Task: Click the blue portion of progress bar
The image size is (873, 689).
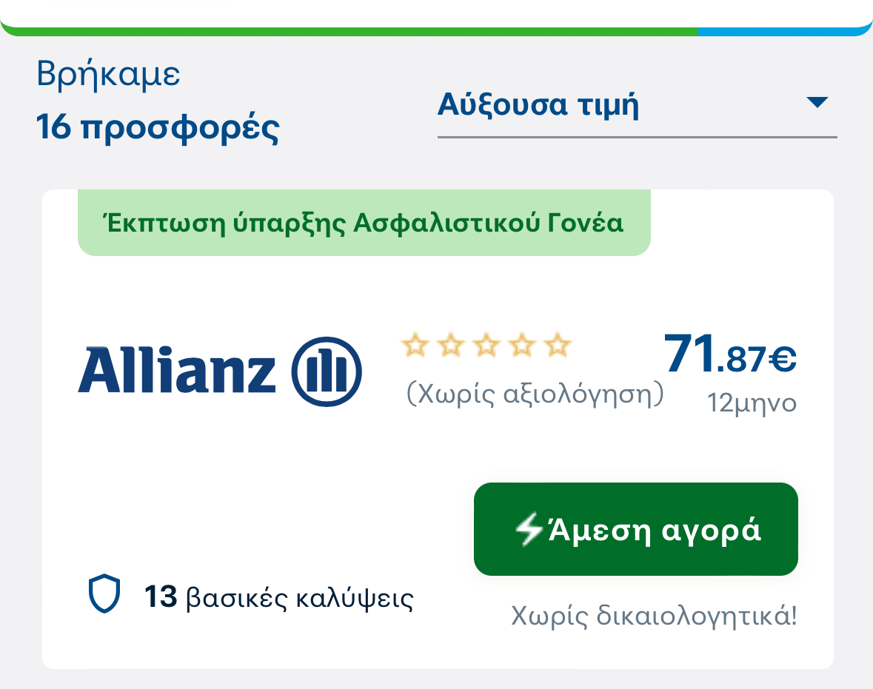Action: click(785, 31)
